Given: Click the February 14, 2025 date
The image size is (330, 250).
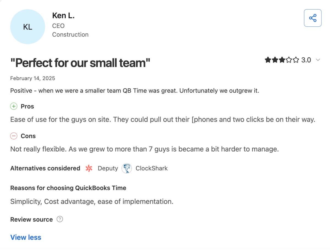Looking at the screenshot, I should pyautogui.click(x=33, y=78).
